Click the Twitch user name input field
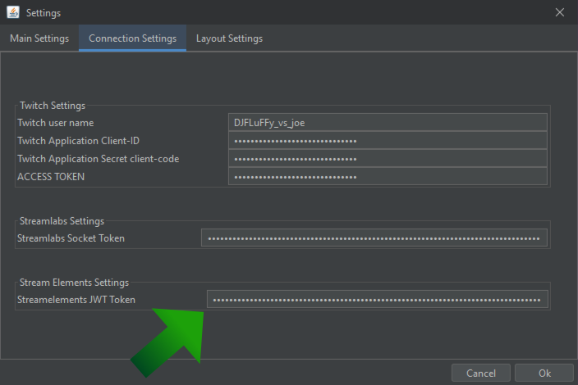 388,122
